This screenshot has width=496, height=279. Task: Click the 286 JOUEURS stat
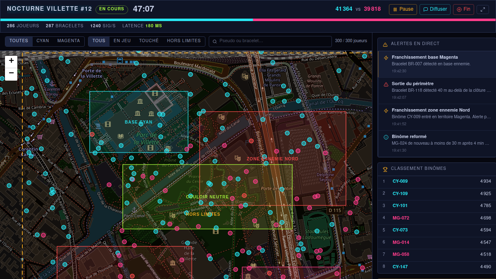23,26
